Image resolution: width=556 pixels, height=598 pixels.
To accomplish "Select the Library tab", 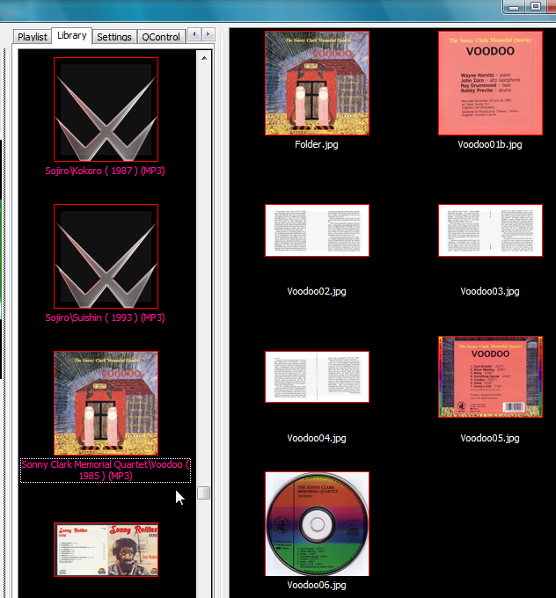I will (x=72, y=36).
